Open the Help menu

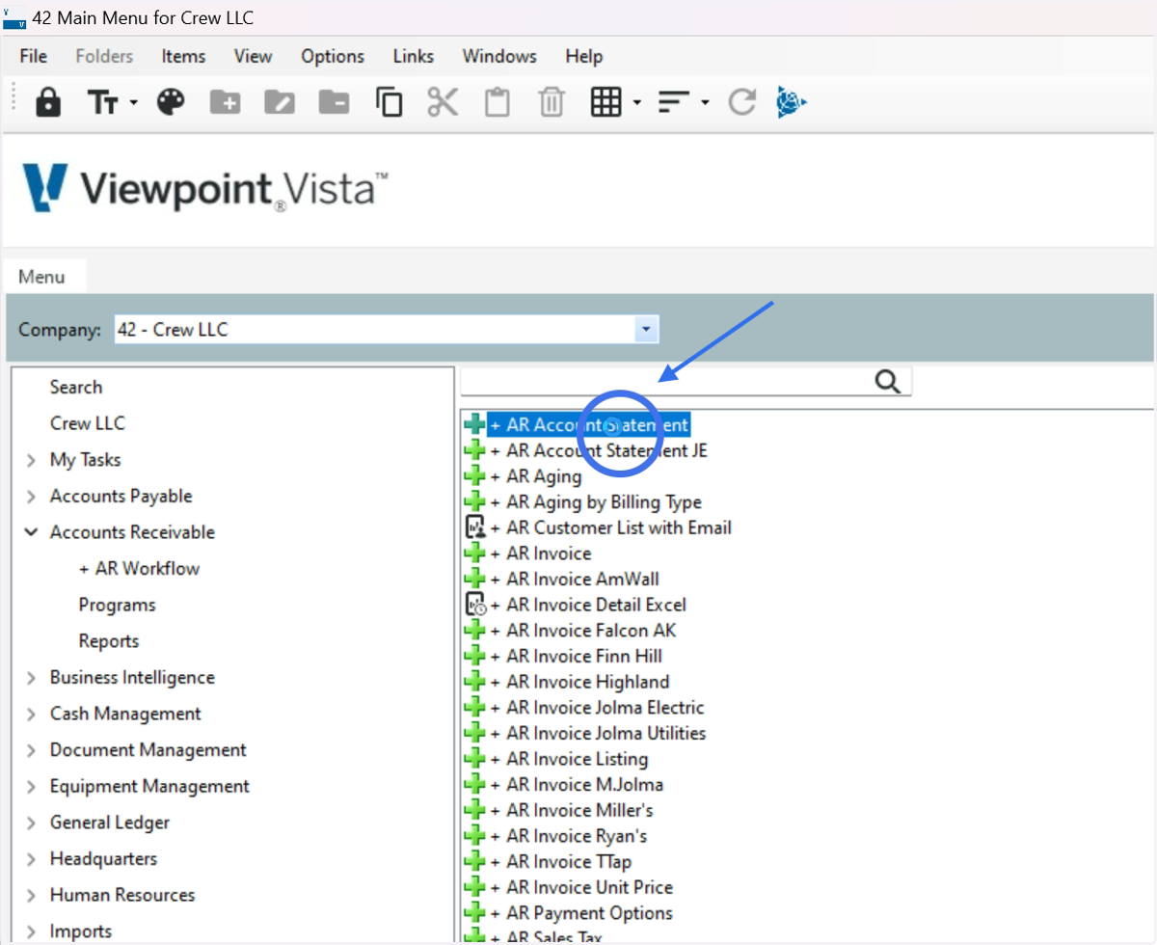pyautogui.click(x=583, y=56)
